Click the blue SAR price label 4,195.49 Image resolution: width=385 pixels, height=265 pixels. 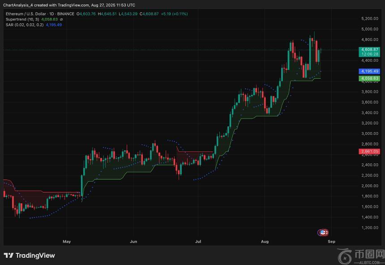(370, 71)
